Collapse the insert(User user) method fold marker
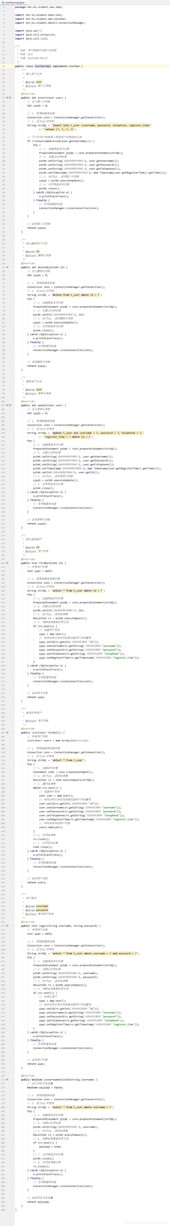This screenshot has height=1226, width=170. (x=14, y=97)
